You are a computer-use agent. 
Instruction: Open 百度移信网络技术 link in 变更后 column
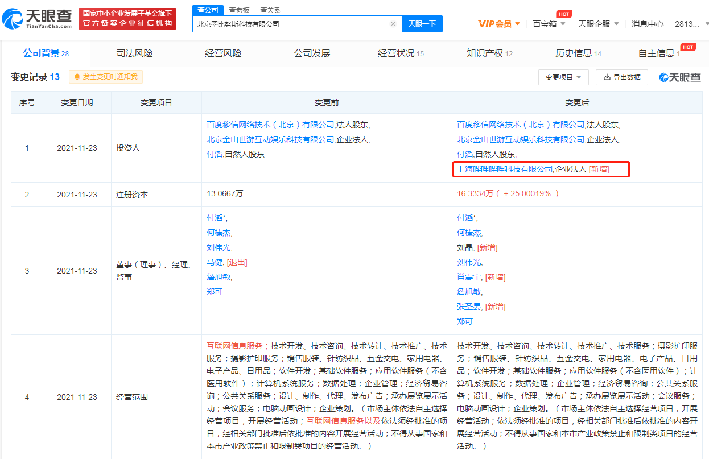pos(521,125)
